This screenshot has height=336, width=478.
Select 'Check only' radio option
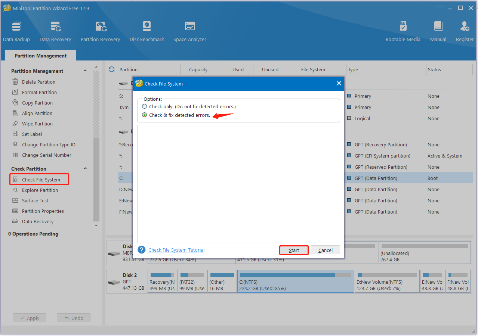(144, 106)
